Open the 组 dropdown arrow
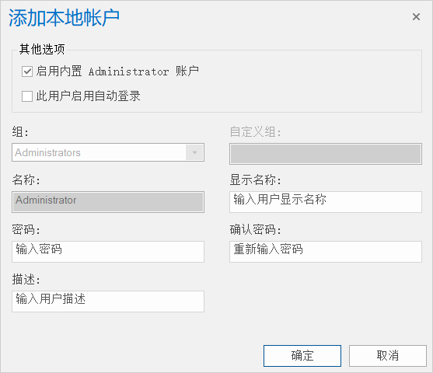Screen dimensions: 433x373 194,152
